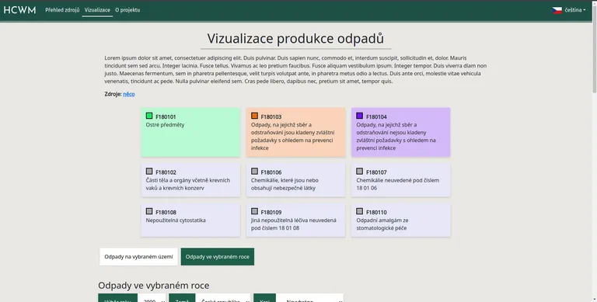This screenshot has height=302, width=597.
Task: Click the F180103 infection prevention description text
Action: [x=292, y=136]
